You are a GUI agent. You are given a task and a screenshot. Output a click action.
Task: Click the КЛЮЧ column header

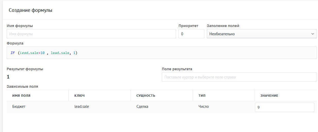pos(79,95)
